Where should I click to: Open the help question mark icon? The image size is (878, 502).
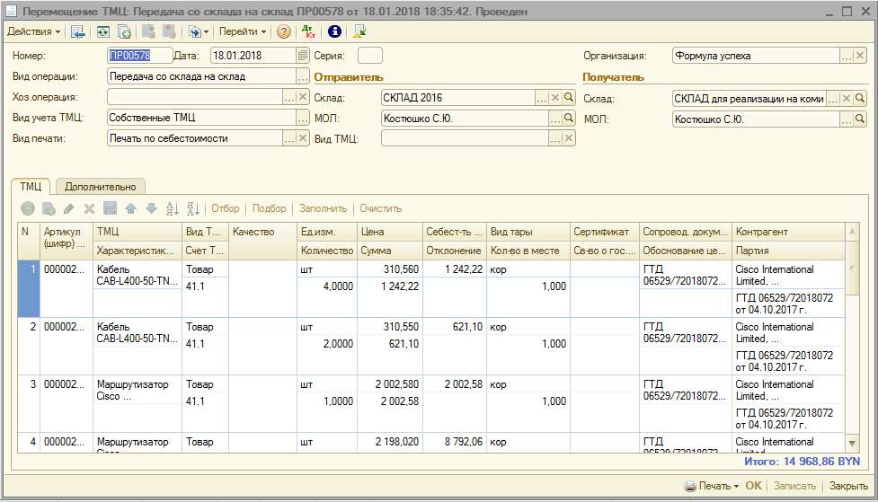coord(284,31)
